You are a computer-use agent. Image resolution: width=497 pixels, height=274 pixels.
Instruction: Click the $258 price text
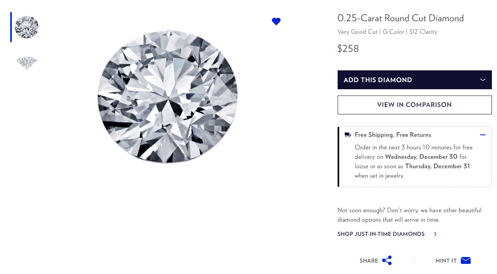(348, 49)
